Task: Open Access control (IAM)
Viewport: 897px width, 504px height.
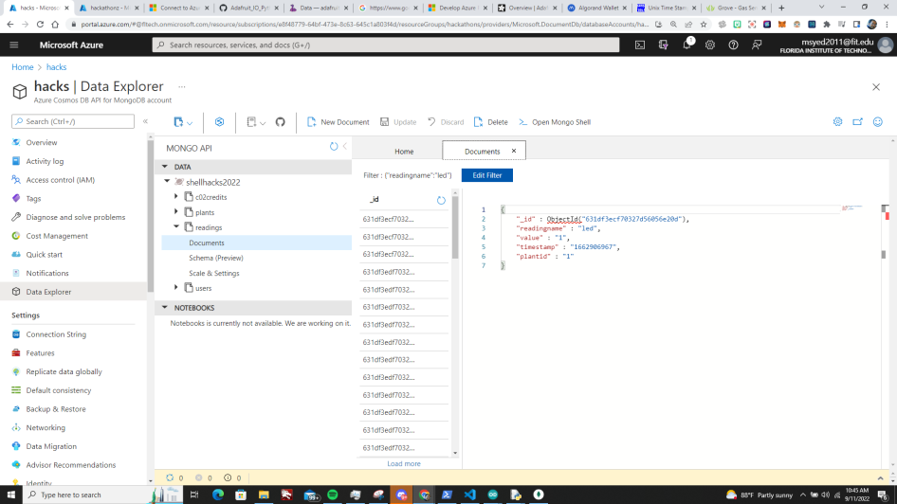Action: pyautogui.click(x=60, y=179)
